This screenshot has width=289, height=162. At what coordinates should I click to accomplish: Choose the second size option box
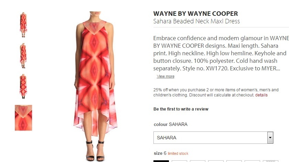(x=179, y=161)
